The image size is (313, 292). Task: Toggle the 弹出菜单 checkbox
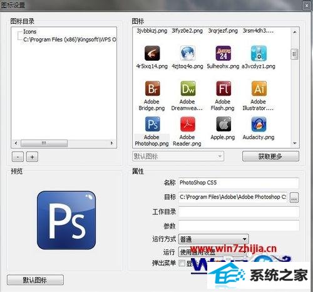(x=182, y=263)
